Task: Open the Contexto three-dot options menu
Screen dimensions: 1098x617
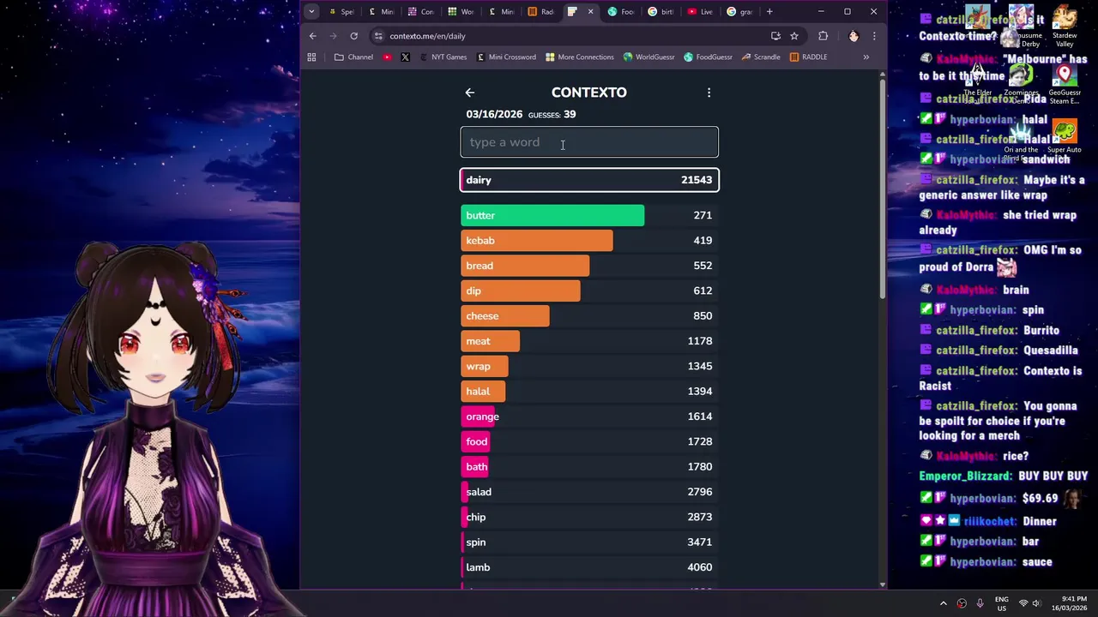Action: tap(709, 93)
